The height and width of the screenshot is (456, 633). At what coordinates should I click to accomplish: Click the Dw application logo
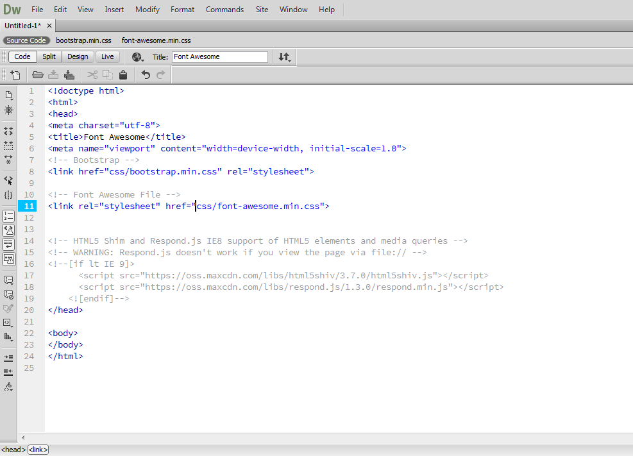click(x=12, y=9)
